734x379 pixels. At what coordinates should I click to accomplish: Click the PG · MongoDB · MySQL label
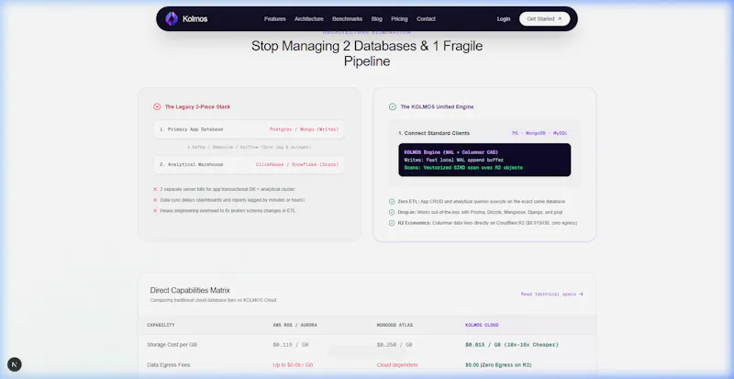click(539, 133)
